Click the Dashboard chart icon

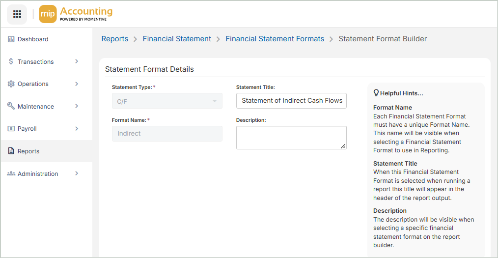click(x=11, y=39)
